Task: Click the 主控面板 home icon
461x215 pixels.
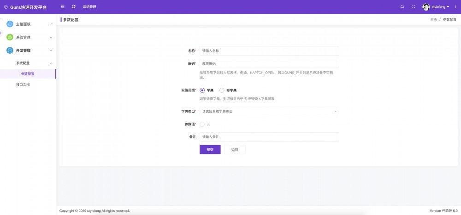Action: tap(10, 24)
